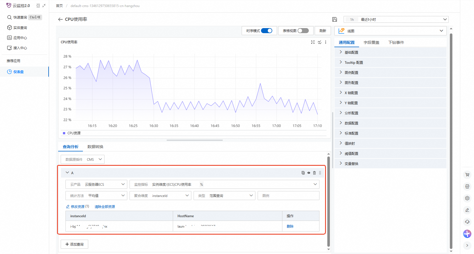This screenshot has height=254, width=474.
Task: Delete query A with trash icon
Action: (x=314, y=173)
